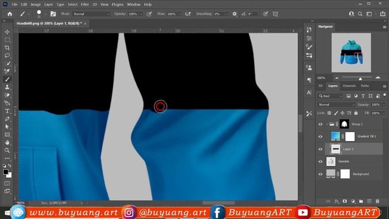389x219 pixels.
Task: Enable airbrush build-up icon
Action: pos(188,14)
